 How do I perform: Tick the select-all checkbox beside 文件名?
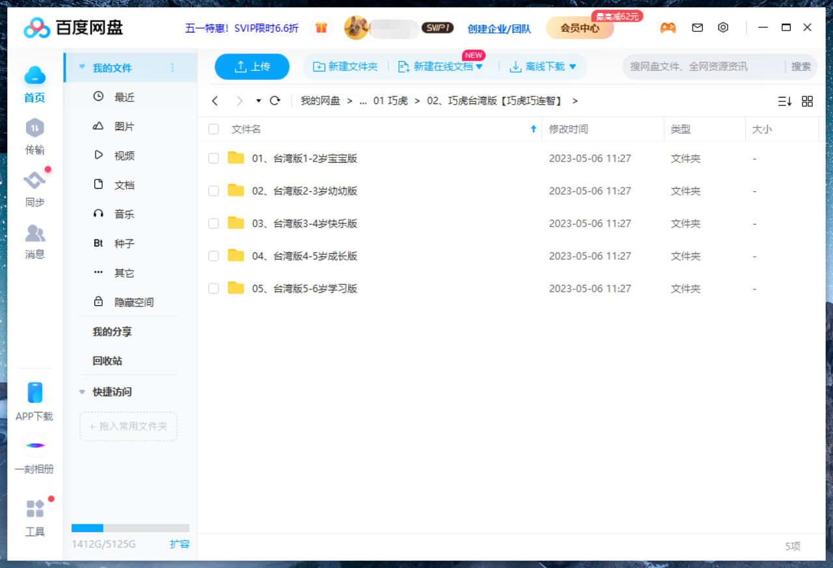(213, 129)
